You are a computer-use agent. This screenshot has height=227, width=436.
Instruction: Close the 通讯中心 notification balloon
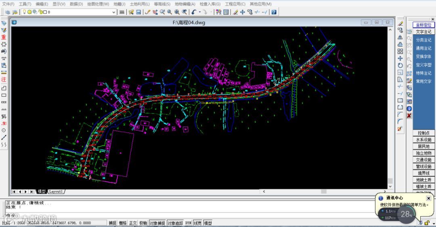[x=428, y=198]
